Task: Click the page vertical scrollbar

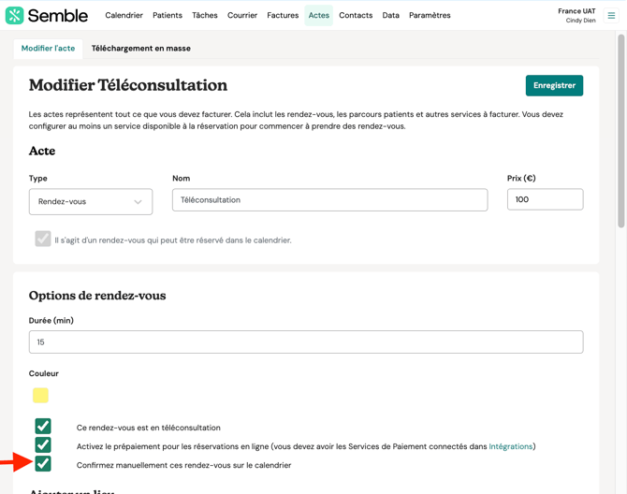Action: 620,131
